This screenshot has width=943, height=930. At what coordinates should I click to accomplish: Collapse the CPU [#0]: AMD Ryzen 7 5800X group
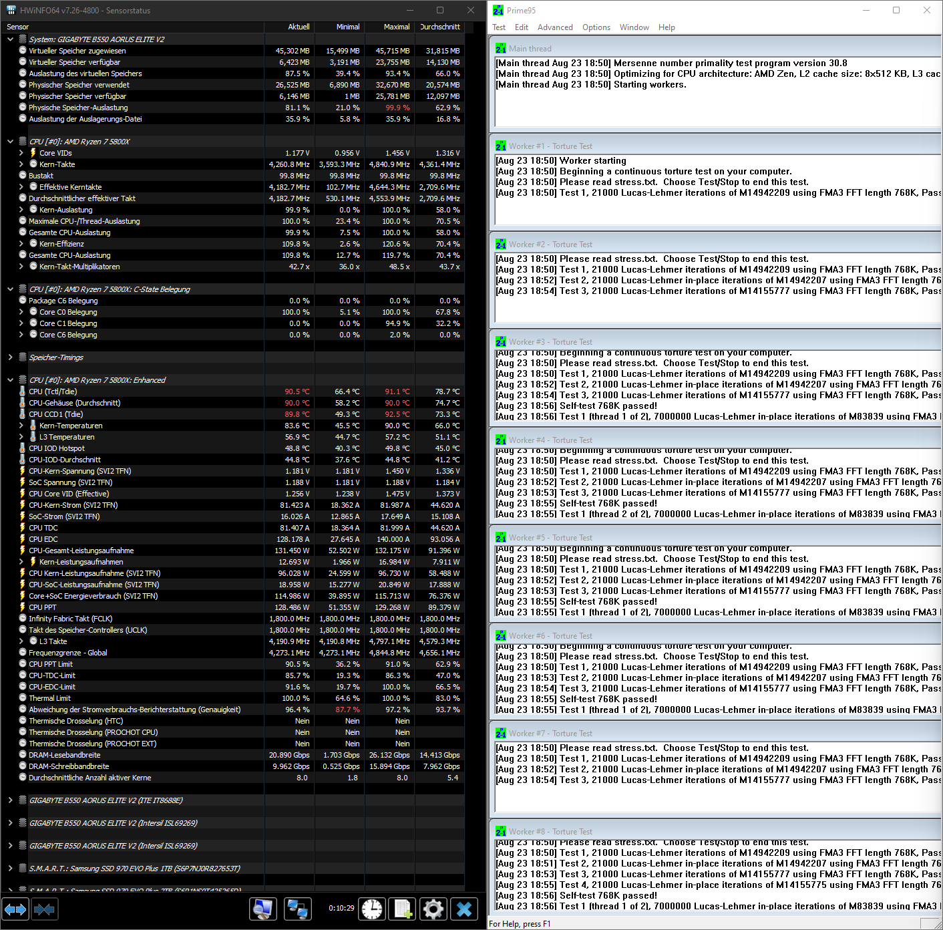10,142
